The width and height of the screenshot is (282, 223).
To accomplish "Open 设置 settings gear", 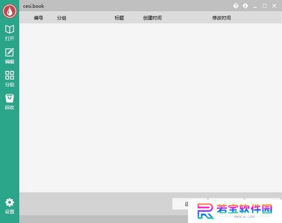I will point(9,206).
